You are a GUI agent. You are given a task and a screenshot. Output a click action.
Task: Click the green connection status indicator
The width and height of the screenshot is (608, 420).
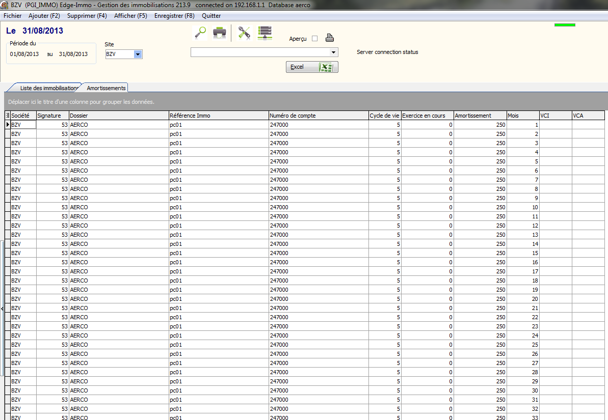pos(565,25)
